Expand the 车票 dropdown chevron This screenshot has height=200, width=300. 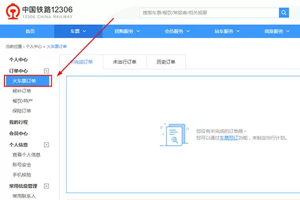click(84, 31)
